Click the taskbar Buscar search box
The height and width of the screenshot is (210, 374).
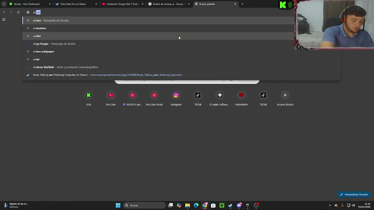click(144, 205)
